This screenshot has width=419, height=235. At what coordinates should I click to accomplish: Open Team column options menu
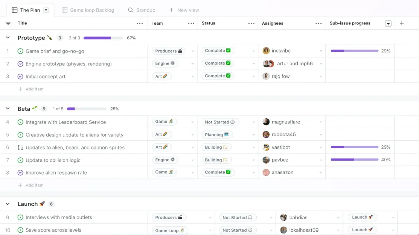coord(191,23)
